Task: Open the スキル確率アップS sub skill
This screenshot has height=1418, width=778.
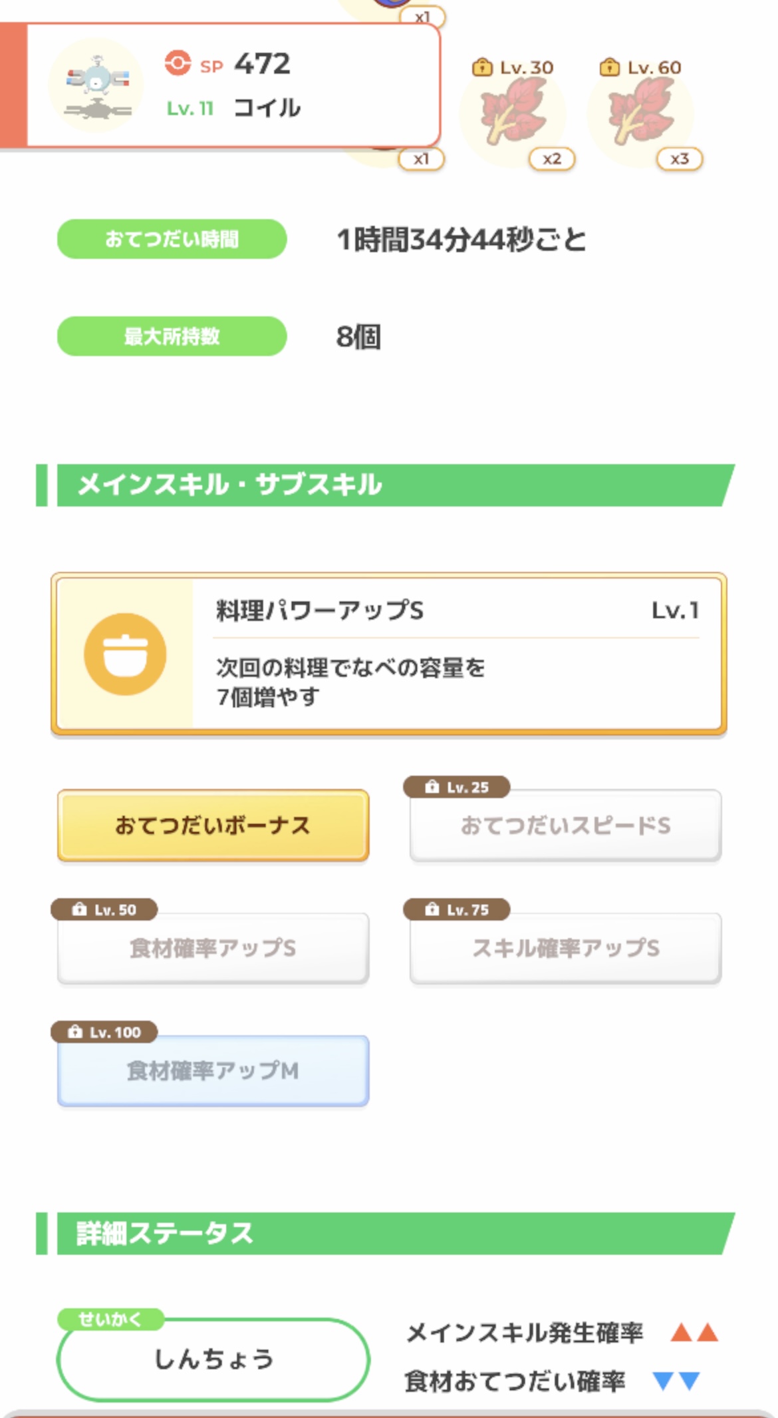Action: (565, 948)
